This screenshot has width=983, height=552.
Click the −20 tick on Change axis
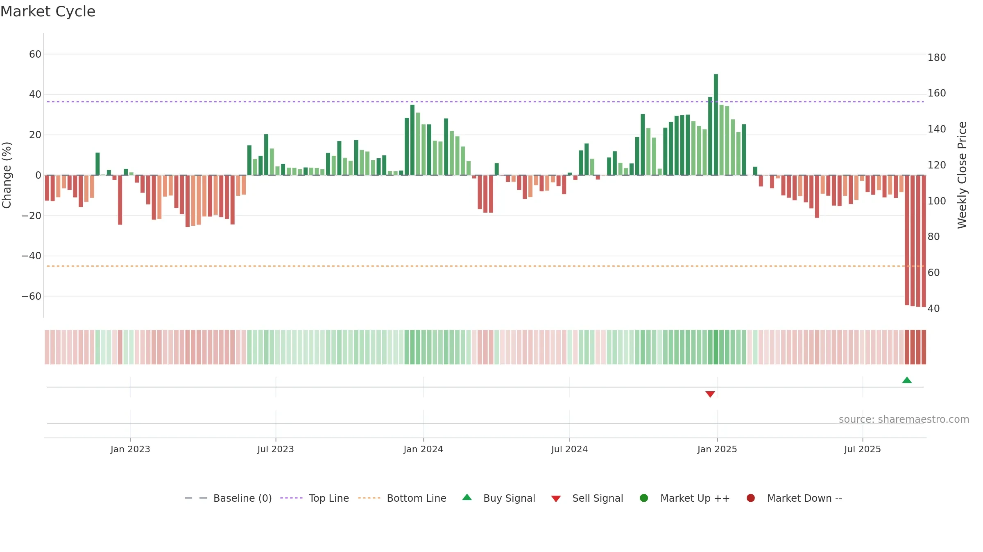pyautogui.click(x=32, y=216)
